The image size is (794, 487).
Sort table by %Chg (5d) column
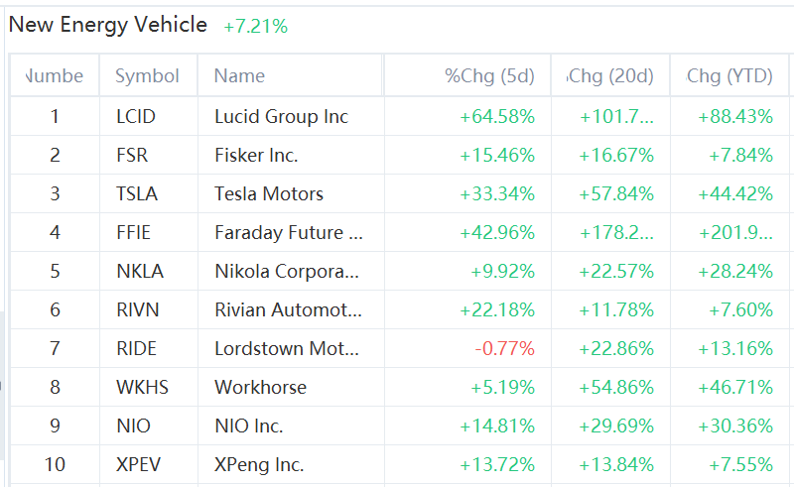(489, 75)
